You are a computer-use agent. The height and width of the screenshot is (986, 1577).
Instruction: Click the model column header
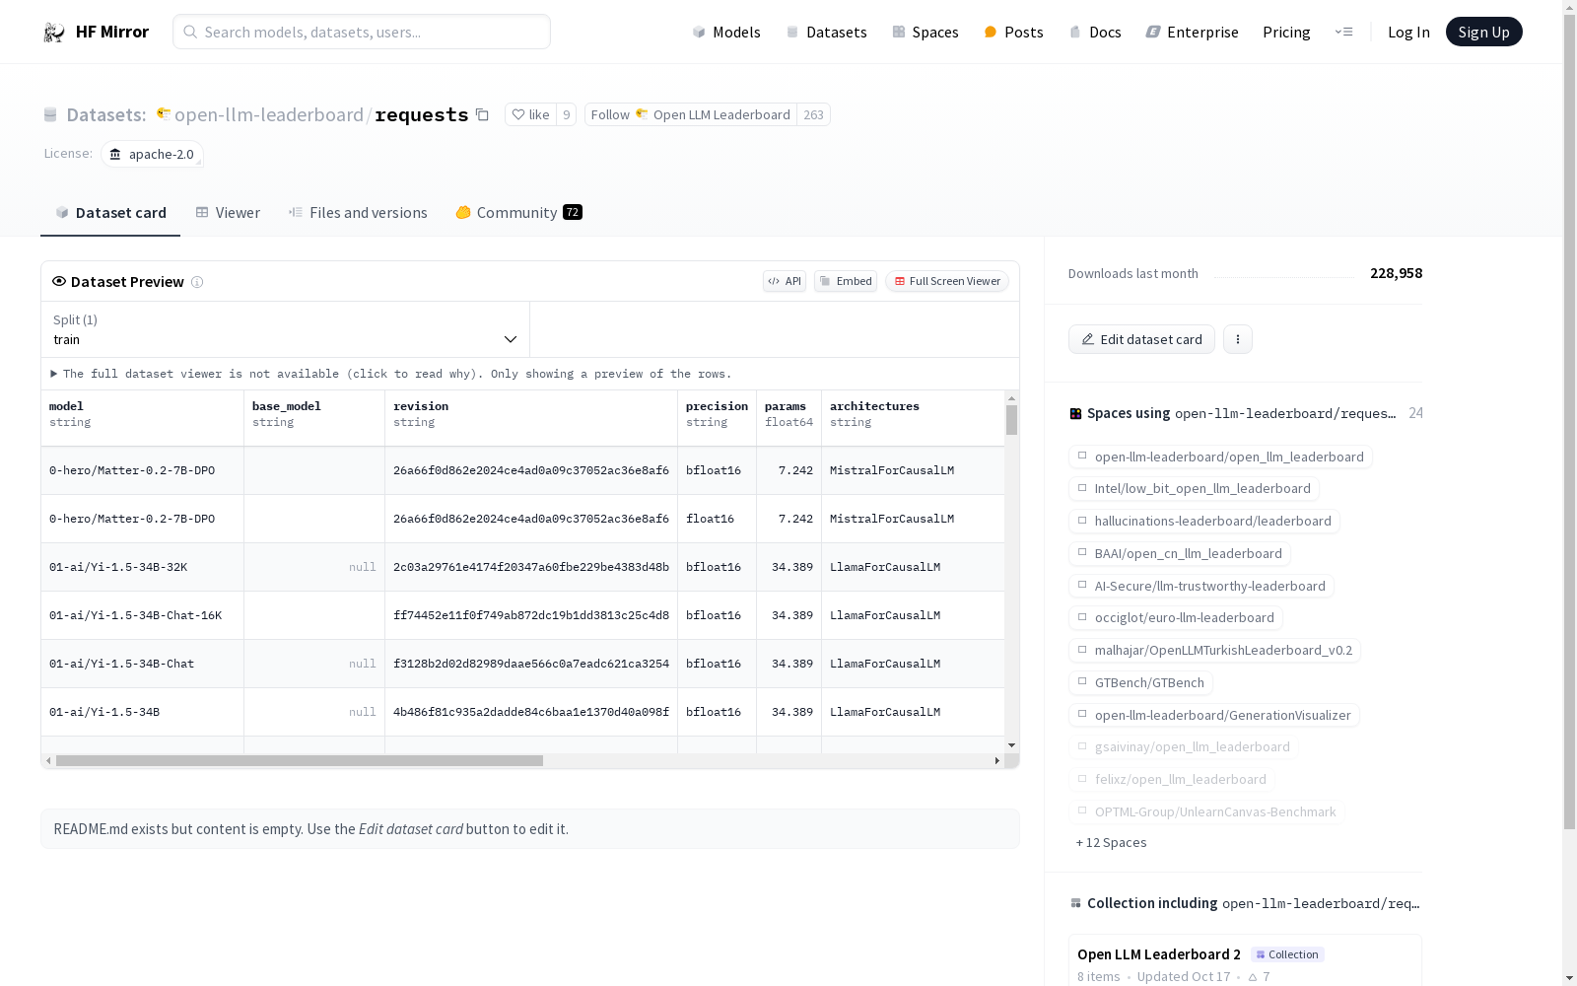[143, 418]
